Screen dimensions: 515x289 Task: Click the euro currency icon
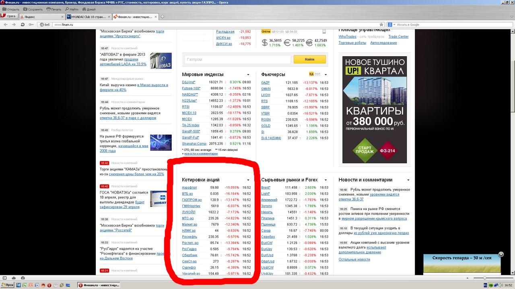tap(287, 43)
